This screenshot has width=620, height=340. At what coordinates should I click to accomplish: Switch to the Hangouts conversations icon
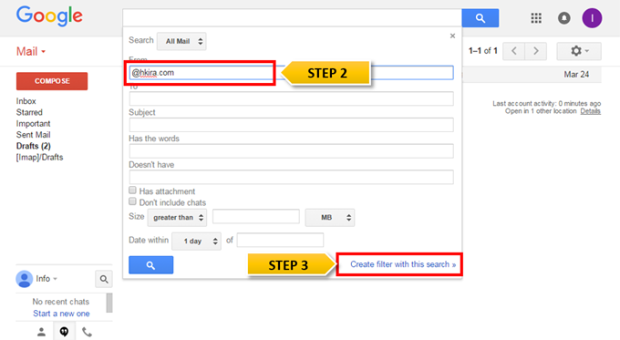[x=64, y=332]
